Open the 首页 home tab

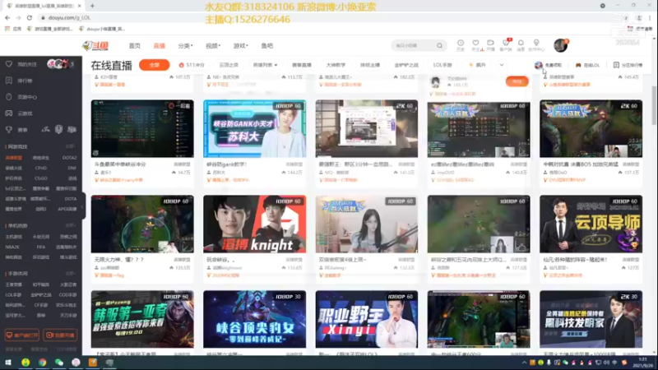(x=134, y=46)
